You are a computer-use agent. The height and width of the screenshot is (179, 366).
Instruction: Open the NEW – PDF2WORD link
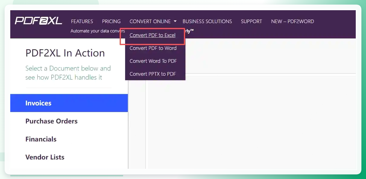(292, 21)
